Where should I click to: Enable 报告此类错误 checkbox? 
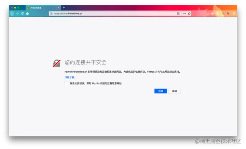click(x=66, y=84)
